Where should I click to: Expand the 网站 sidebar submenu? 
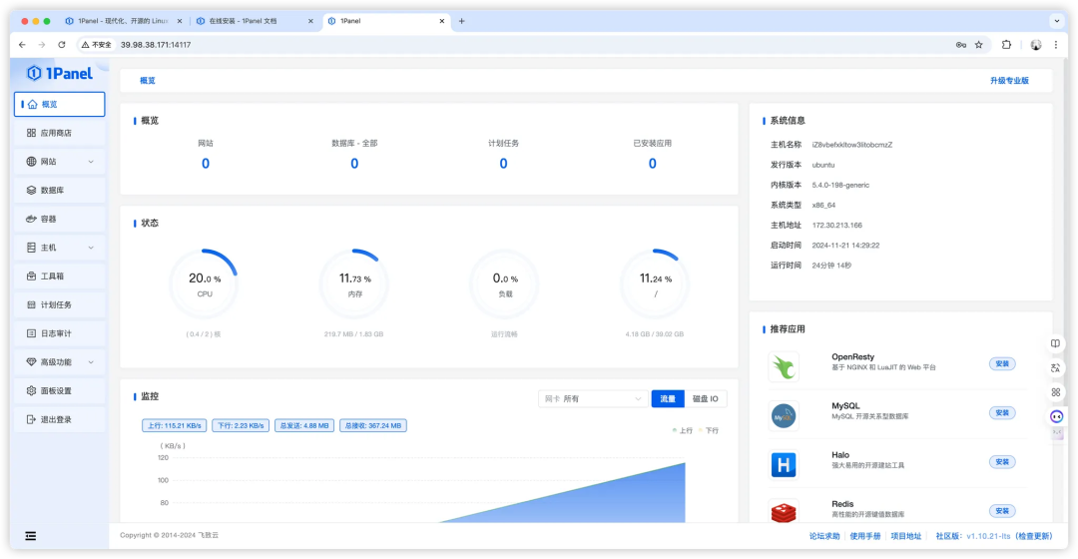coord(91,162)
